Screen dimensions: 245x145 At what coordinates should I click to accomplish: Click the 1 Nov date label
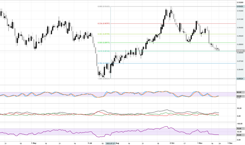(x=200, y=143)
